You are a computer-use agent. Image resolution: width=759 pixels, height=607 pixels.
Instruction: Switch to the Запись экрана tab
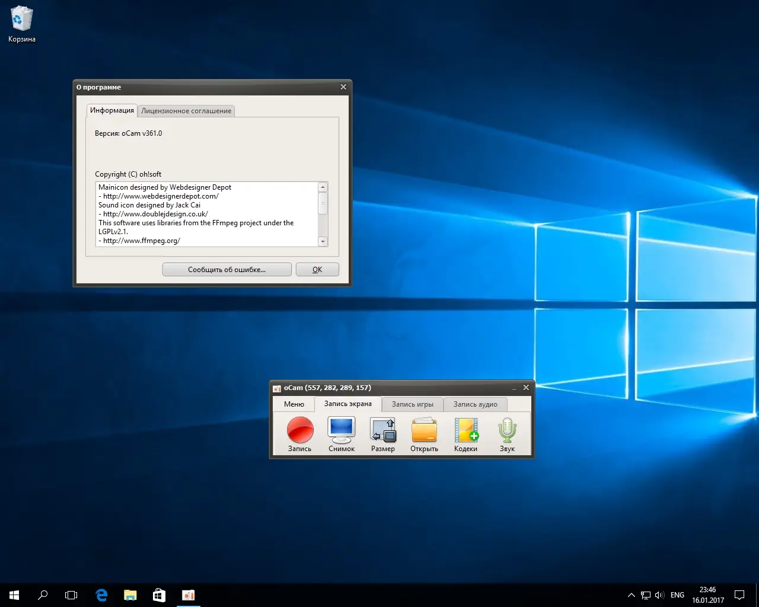tap(348, 404)
